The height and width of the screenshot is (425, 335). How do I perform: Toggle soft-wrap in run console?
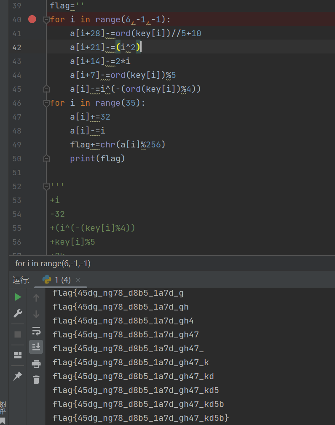(x=36, y=331)
